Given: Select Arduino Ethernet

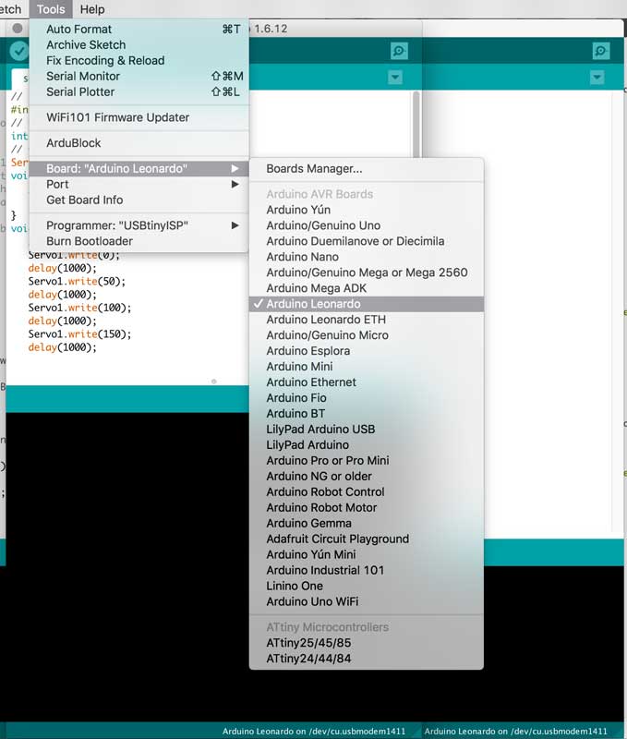Looking at the screenshot, I should tap(367, 382).
